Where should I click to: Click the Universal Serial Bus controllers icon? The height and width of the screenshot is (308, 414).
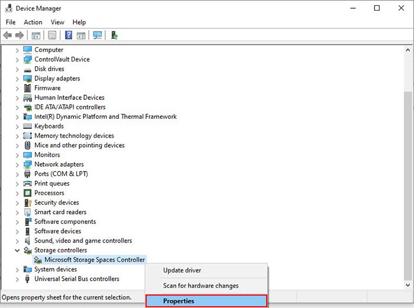tap(27, 278)
